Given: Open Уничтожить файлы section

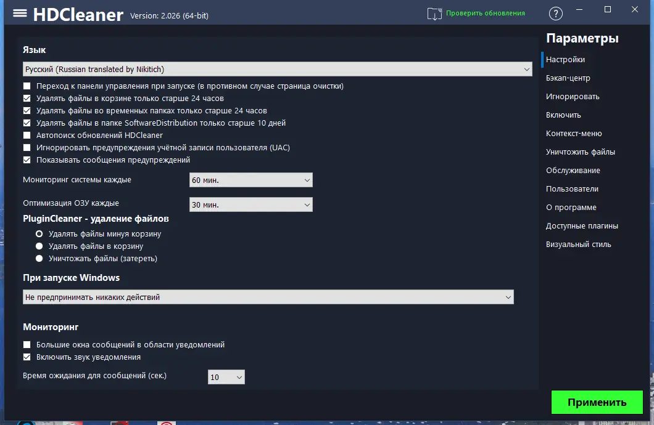Looking at the screenshot, I should point(581,152).
